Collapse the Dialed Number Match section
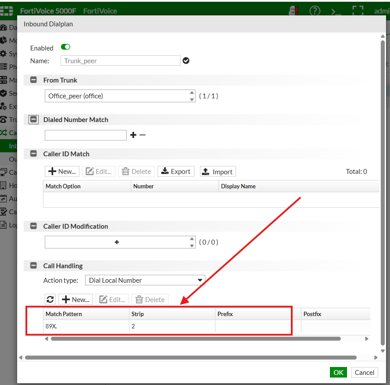Screen dimensions: 390x385 33,119
